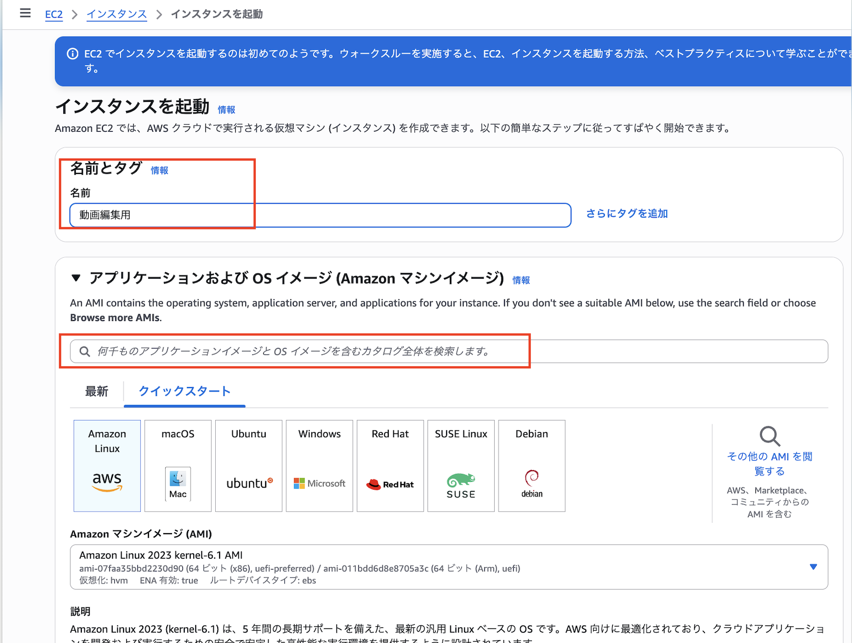The width and height of the screenshot is (852, 643).
Task: Select the Red Hat AMI tile
Action: click(x=390, y=466)
